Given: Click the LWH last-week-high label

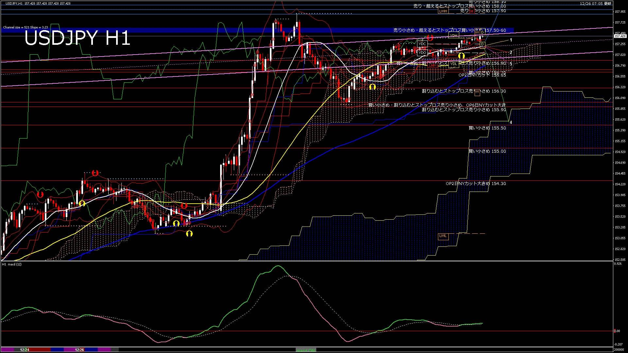Looking at the screenshot, I should point(443,11).
